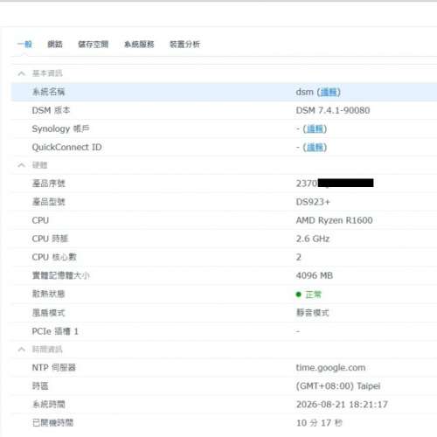Click the 風扇模式 label

(x=48, y=313)
